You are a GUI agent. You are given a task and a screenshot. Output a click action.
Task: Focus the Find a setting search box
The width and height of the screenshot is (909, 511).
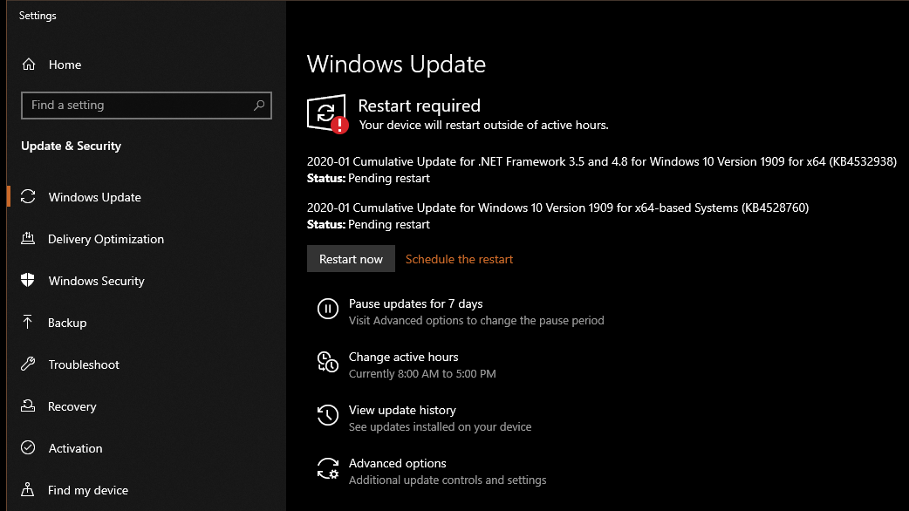tap(146, 105)
